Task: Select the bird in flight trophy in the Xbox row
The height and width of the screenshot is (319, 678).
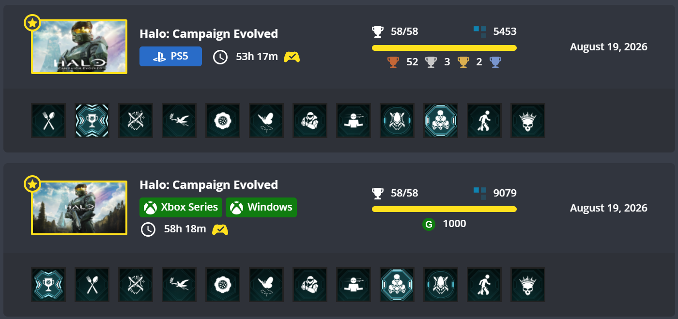Action: 179,285
